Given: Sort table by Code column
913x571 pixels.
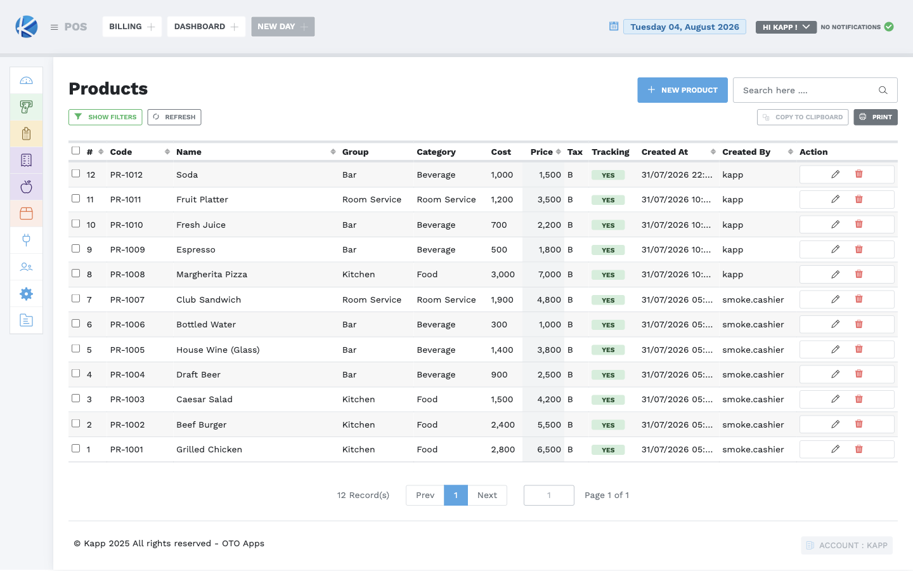Looking at the screenshot, I should click(x=140, y=152).
